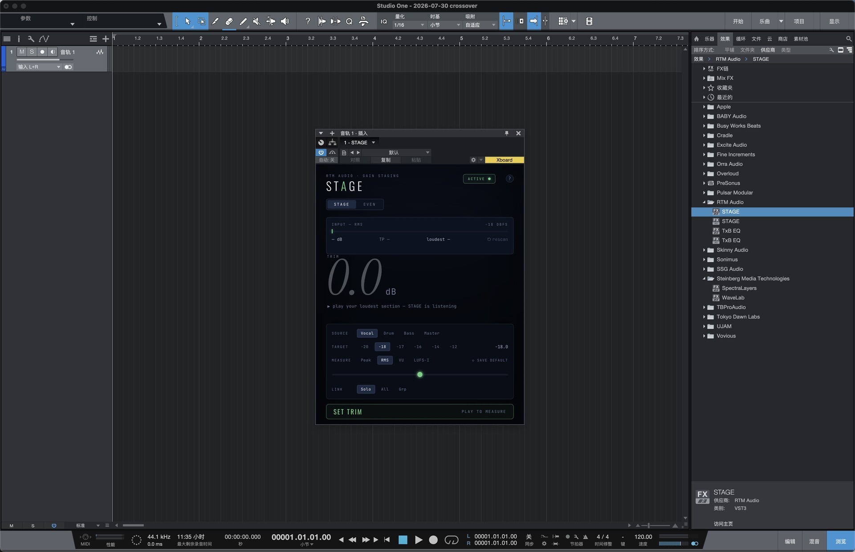Arm record on track 音轨 1
Screen dimensions: 855x552
(42, 52)
